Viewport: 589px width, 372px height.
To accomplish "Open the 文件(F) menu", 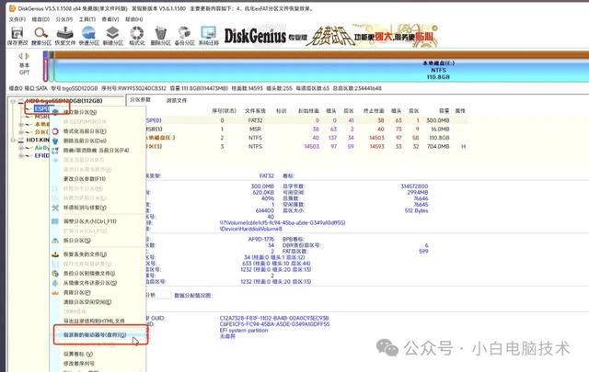I will point(17,19).
